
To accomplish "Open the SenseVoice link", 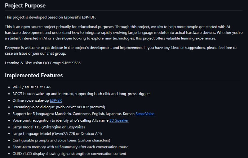I will click(145, 114).
